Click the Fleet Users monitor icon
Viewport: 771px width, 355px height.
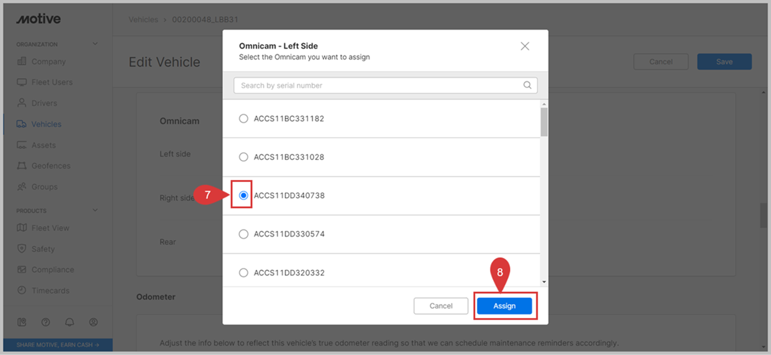click(21, 82)
